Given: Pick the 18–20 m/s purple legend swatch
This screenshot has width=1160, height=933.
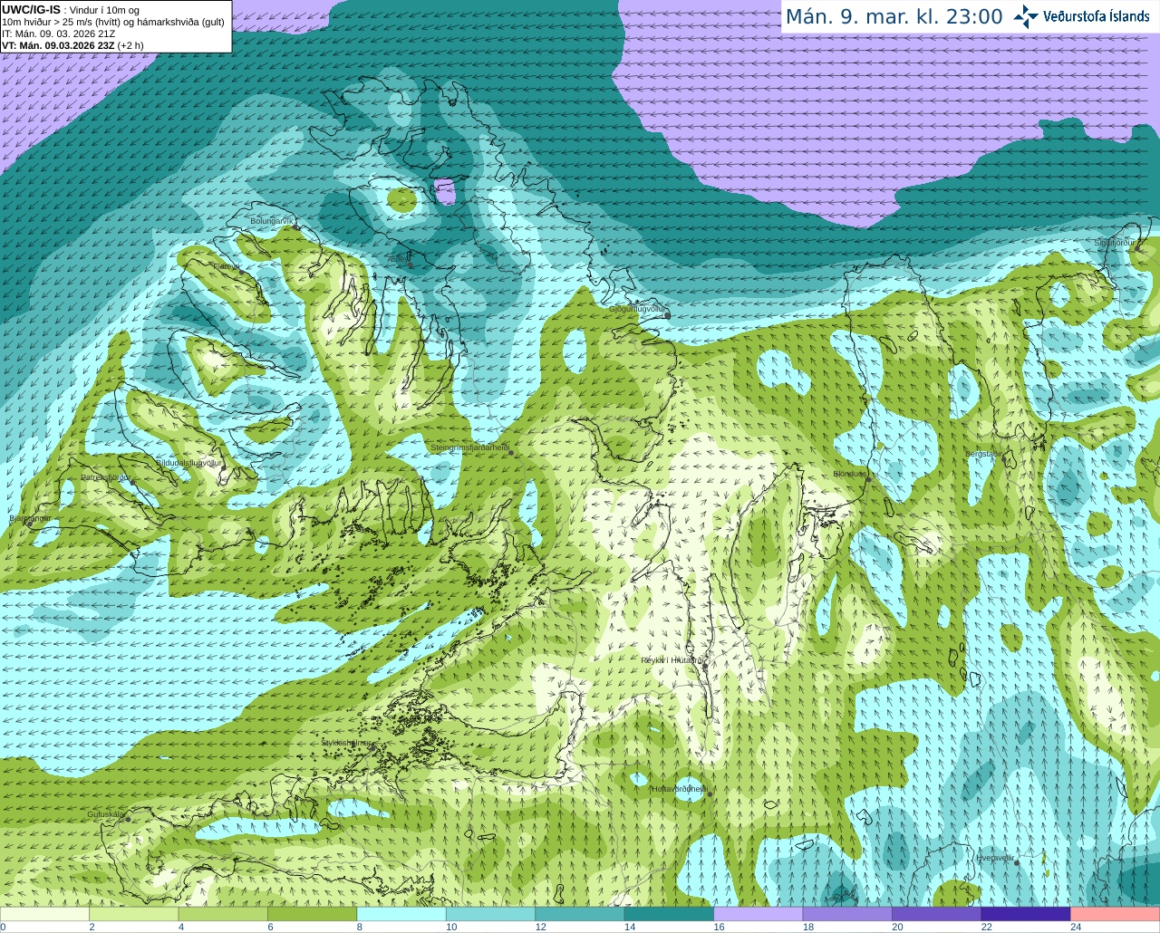Looking at the screenshot, I should point(848,913).
